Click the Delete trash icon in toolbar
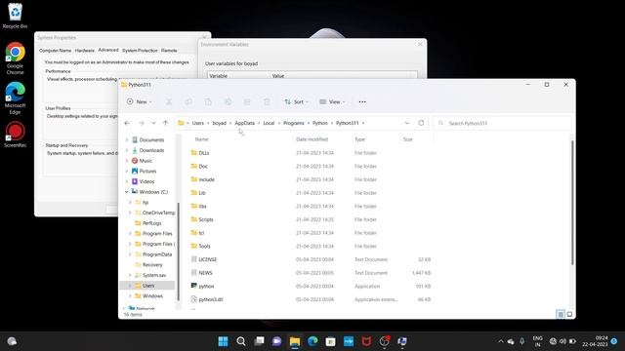This screenshot has width=625, height=351. coord(267,101)
